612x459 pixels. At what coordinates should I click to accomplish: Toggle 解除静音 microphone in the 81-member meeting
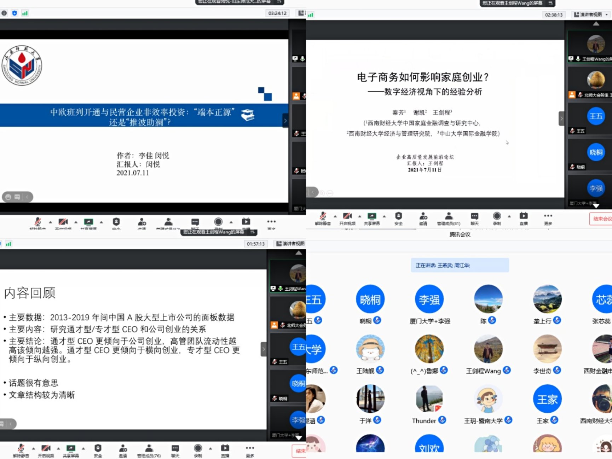tap(323, 218)
